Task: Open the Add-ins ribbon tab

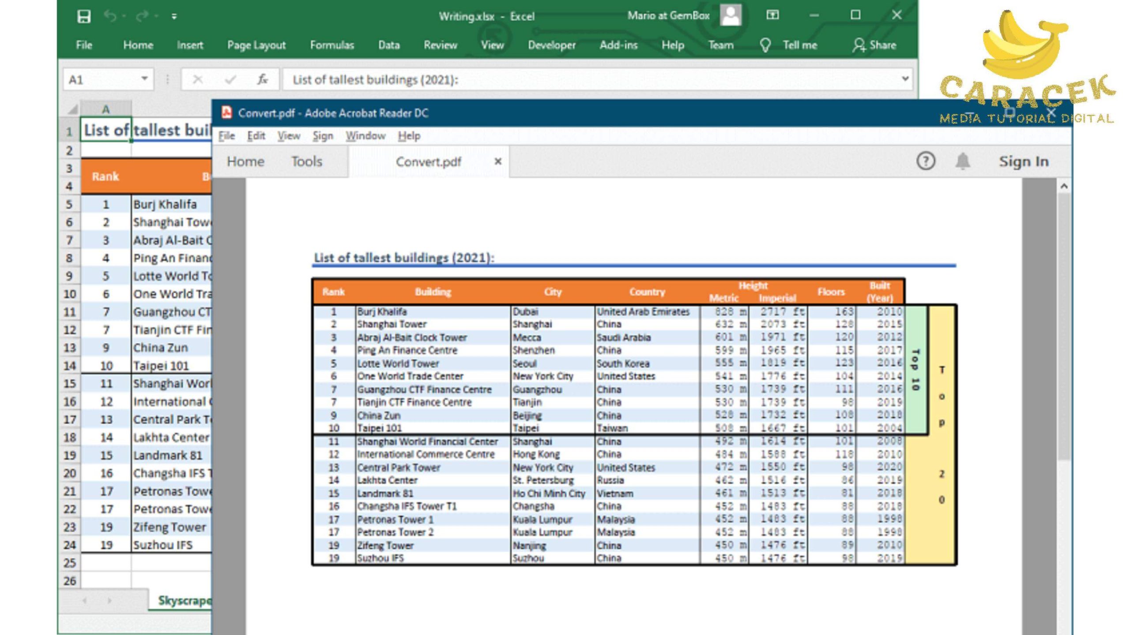Action: (x=618, y=45)
